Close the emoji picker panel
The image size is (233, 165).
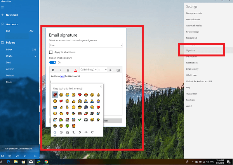click(x=101, y=86)
